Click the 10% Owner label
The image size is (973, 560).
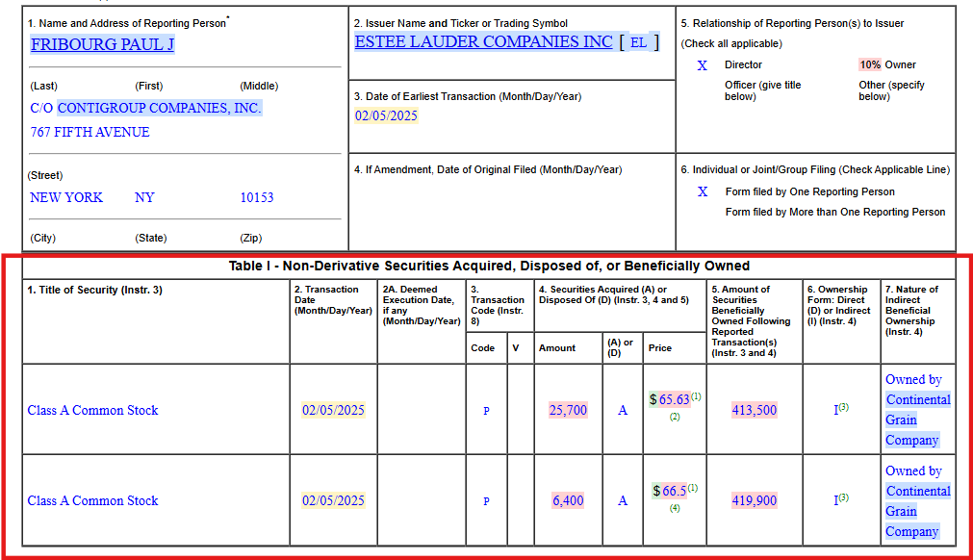tap(887, 64)
